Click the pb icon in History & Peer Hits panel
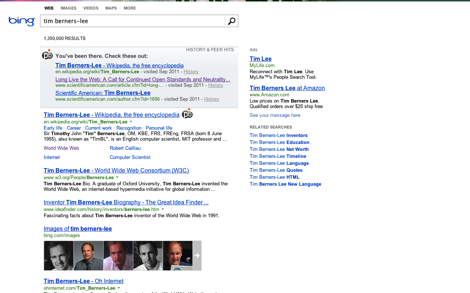This screenshot has height=293, width=470. click(x=47, y=55)
